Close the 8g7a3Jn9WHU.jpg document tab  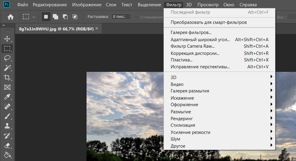coord(96,29)
